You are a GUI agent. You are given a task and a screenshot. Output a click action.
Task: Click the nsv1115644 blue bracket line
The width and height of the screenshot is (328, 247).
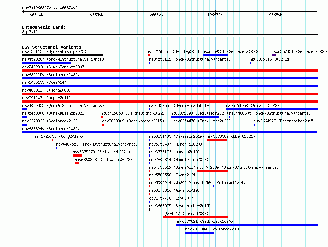(x=203, y=186)
